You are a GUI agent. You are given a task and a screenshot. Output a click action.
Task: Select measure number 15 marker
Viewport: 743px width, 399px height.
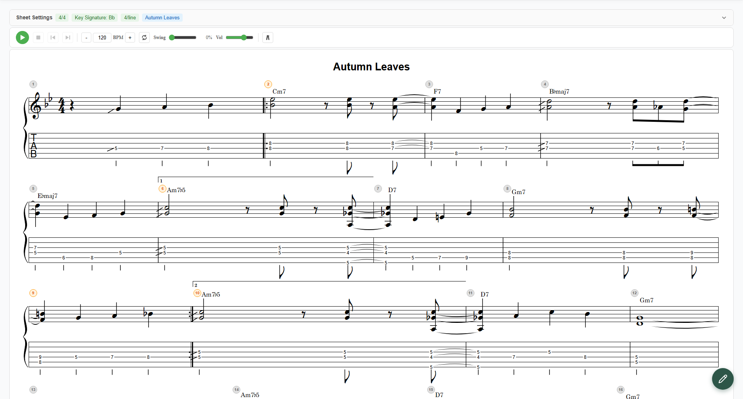431,390
